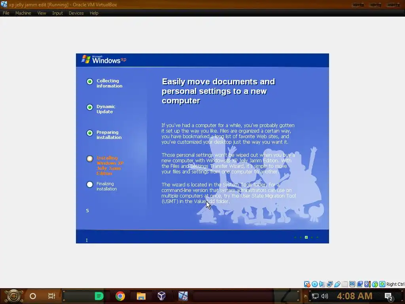Click the network tray icon
This screenshot has height=304, width=405.
point(315,296)
